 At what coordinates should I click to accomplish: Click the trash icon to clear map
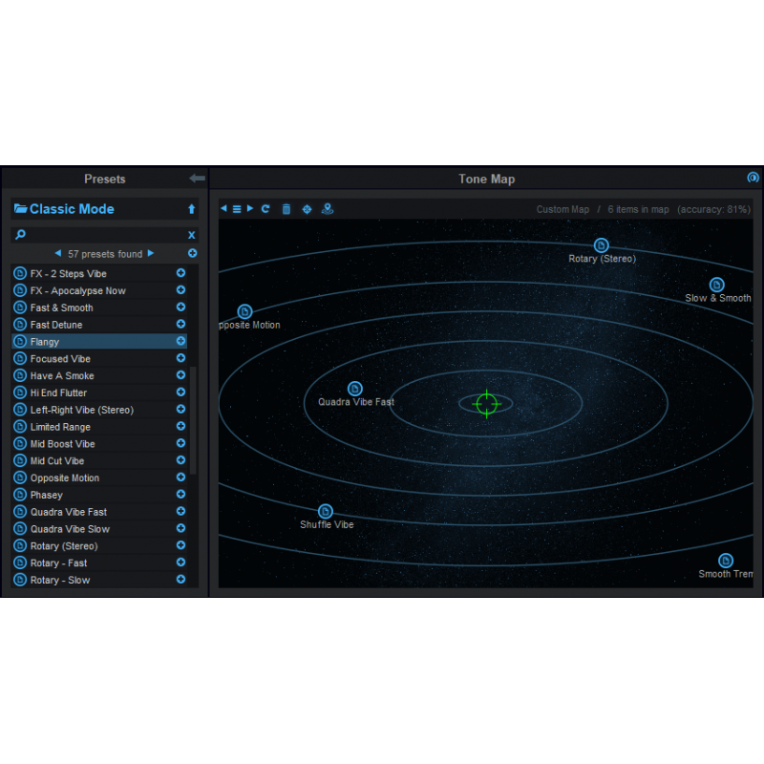(286, 209)
